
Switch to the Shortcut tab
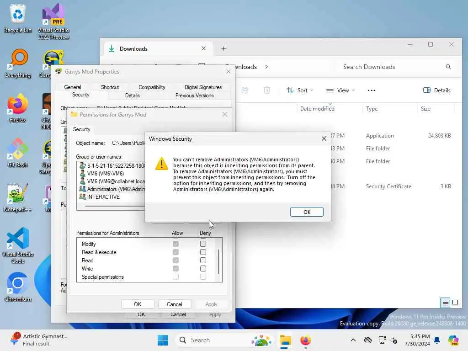(x=110, y=87)
